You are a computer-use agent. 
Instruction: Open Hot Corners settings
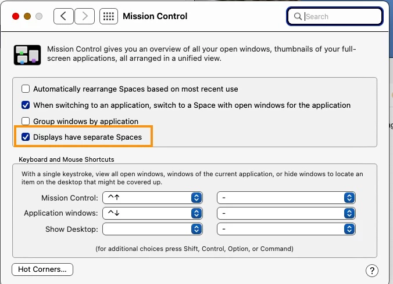click(x=42, y=270)
